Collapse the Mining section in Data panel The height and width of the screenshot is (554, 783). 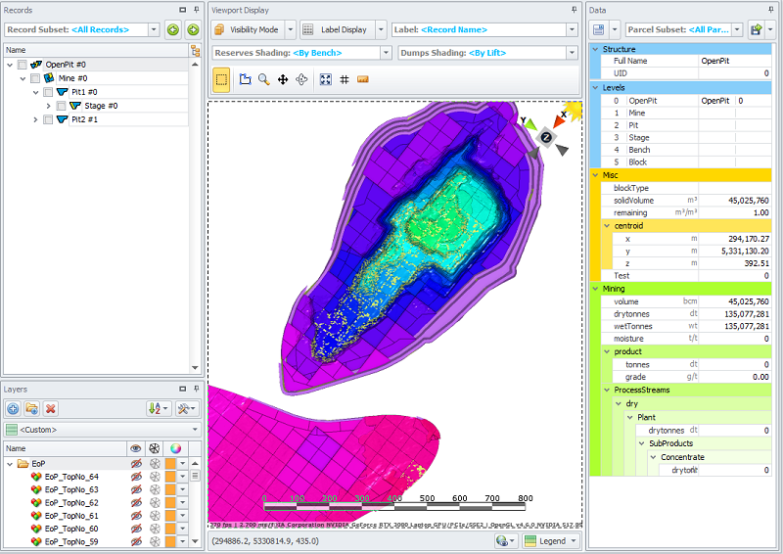[595, 289]
